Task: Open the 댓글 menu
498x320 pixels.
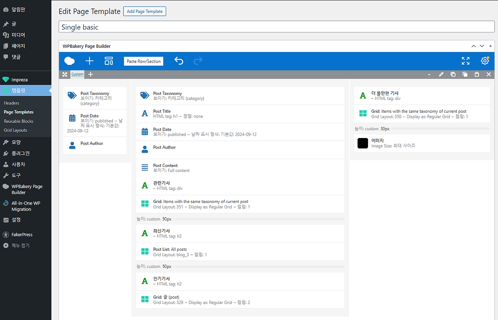Action: coord(26,56)
